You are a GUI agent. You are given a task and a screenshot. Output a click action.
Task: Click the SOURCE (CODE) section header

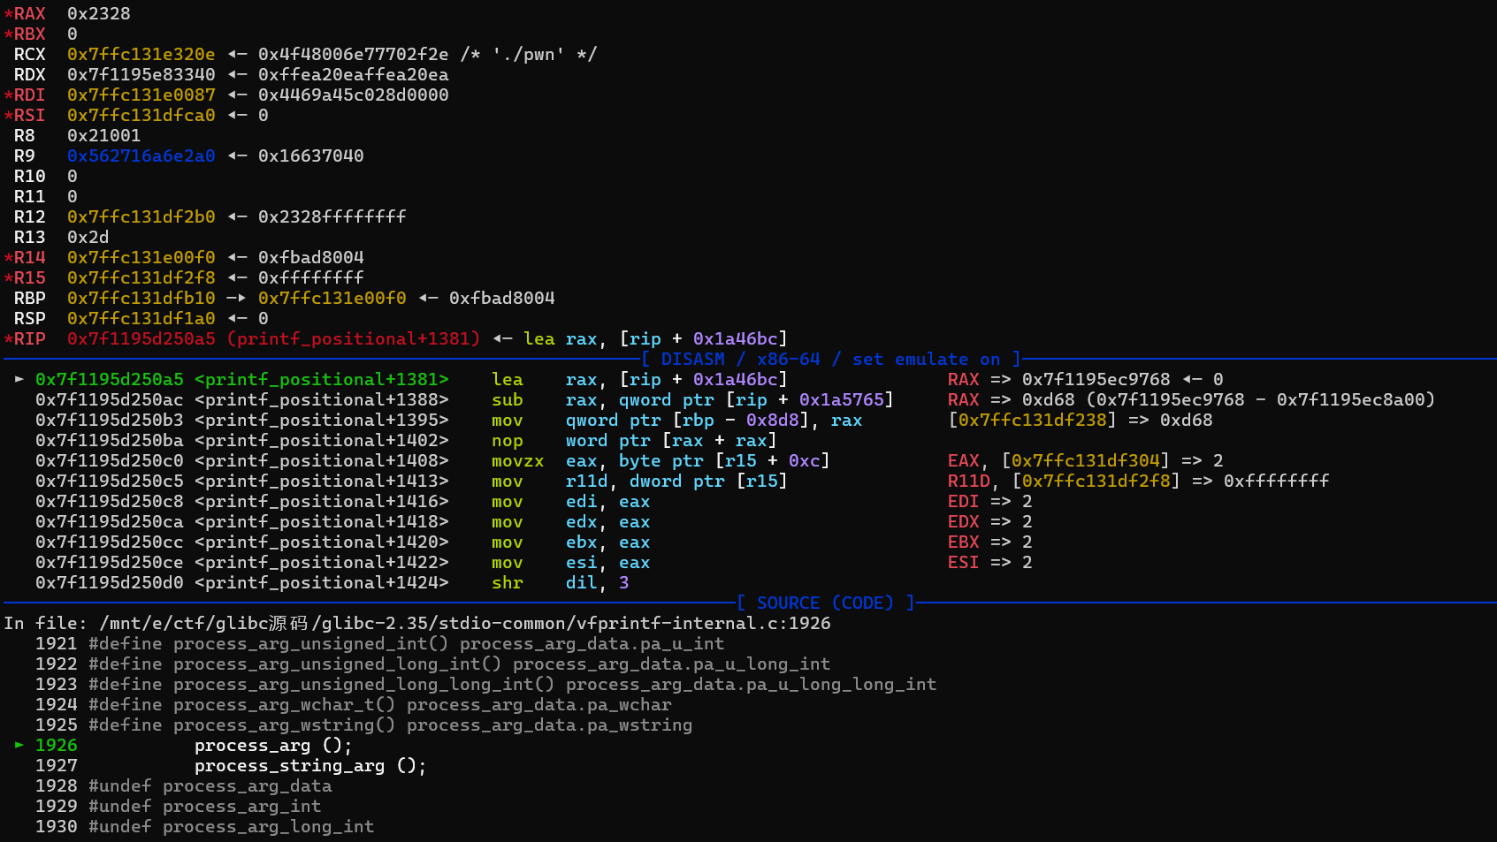[x=825, y=603]
